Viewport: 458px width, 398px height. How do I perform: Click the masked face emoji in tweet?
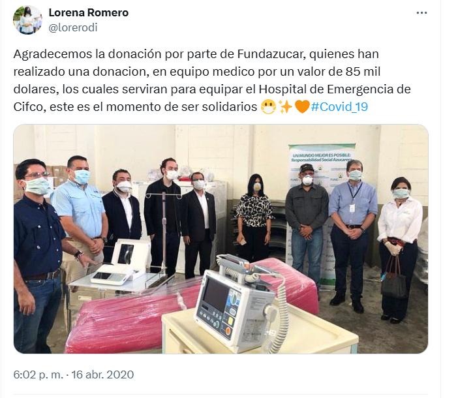coord(268,107)
